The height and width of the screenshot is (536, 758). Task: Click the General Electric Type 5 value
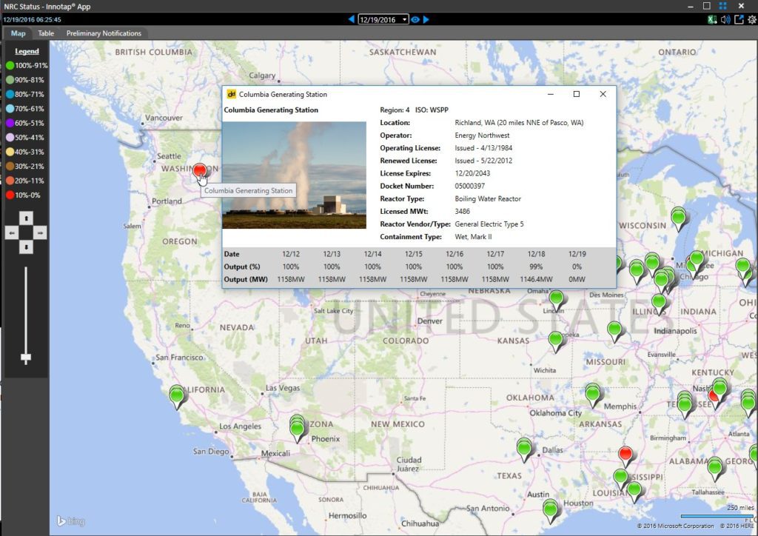point(489,224)
